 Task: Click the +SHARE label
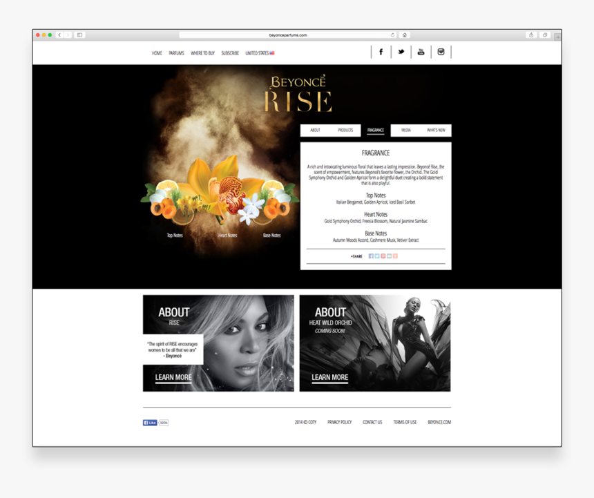356,256
